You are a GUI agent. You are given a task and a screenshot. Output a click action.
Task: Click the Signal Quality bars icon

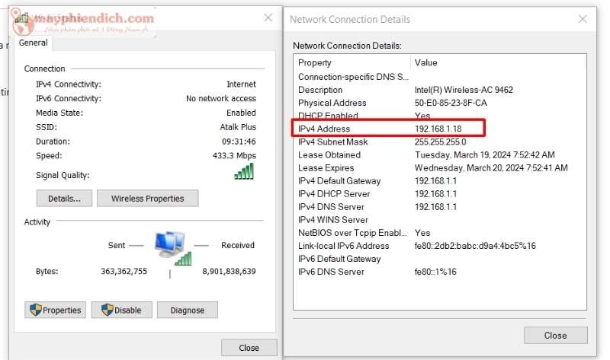(x=244, y=171)
